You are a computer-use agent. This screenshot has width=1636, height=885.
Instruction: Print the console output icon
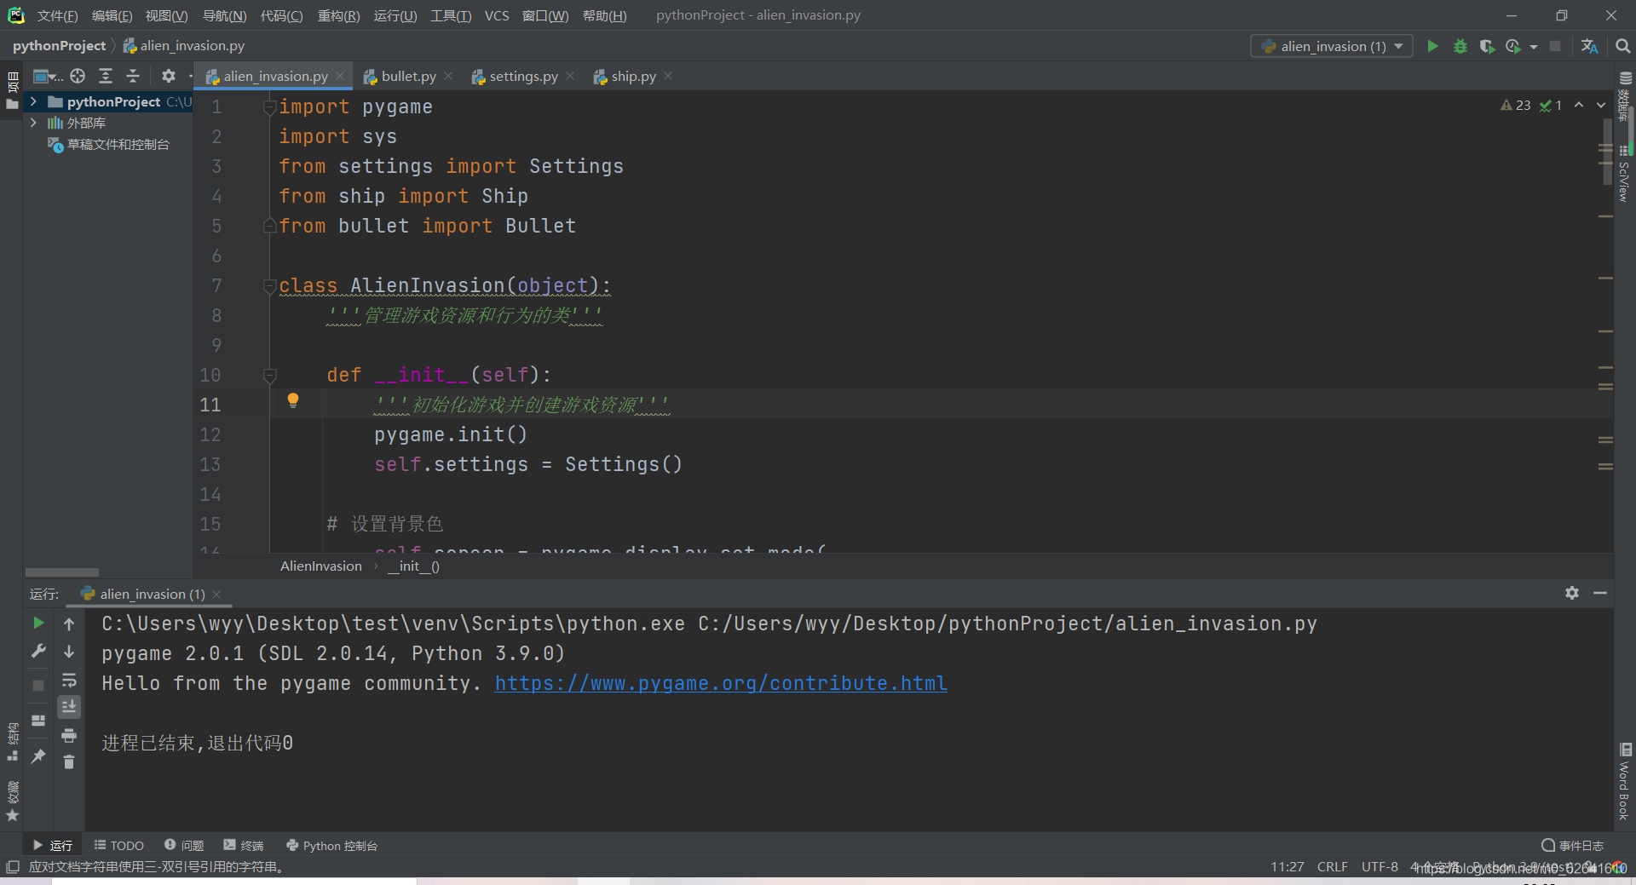69,735
